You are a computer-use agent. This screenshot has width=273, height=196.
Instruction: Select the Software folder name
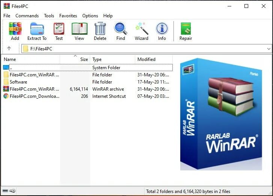pyautogui.click(x=18, y=82)
